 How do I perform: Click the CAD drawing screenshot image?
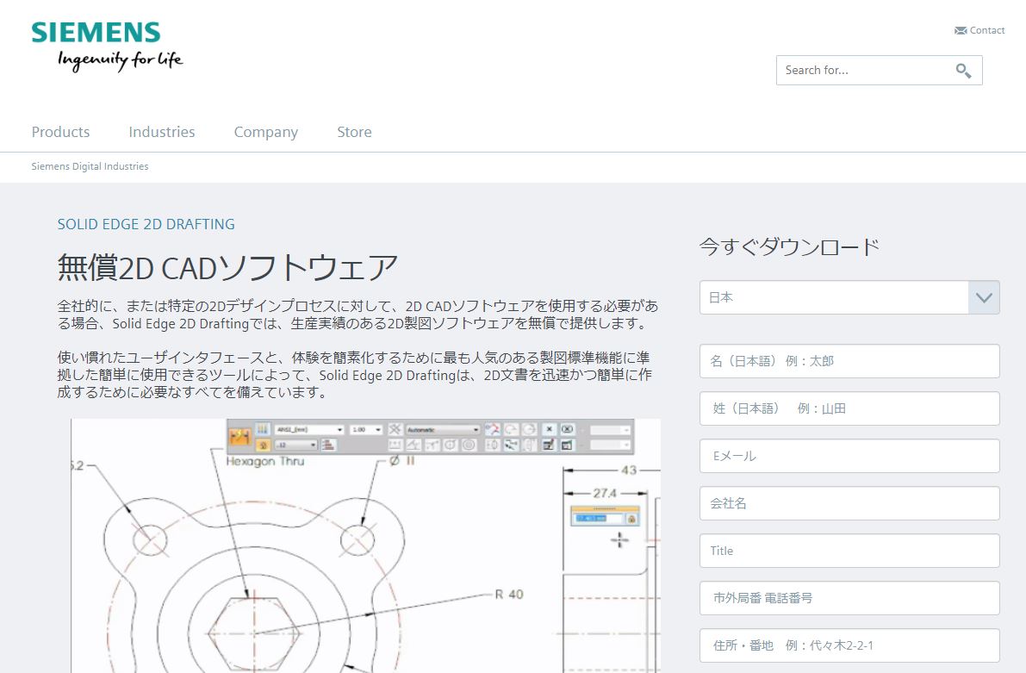tap(365, 551)
